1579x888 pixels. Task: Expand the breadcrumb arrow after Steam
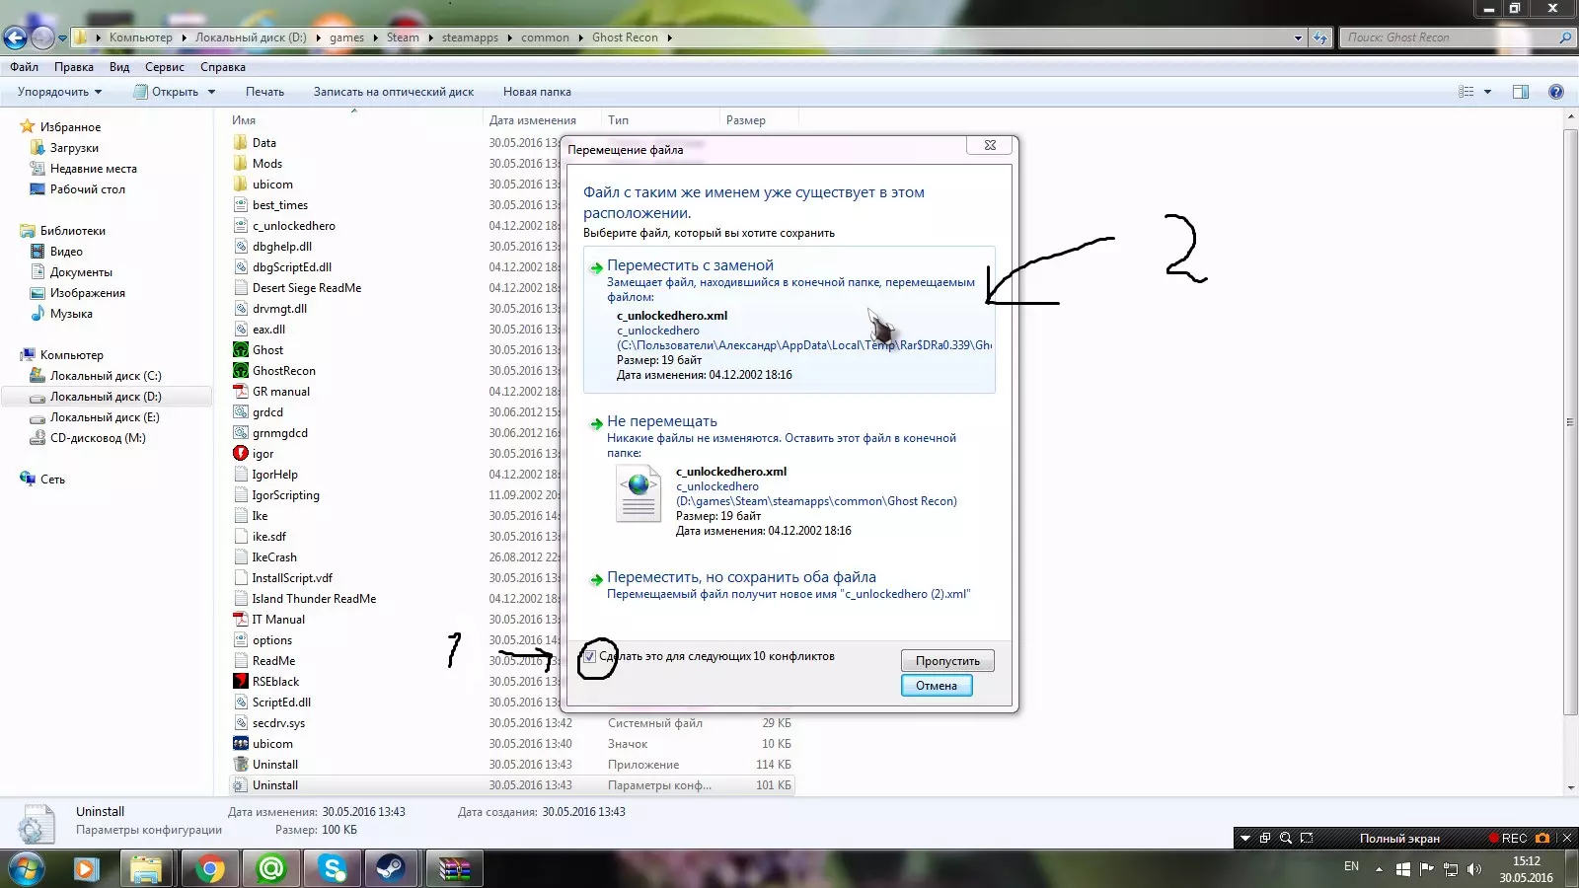pos(430,37)
